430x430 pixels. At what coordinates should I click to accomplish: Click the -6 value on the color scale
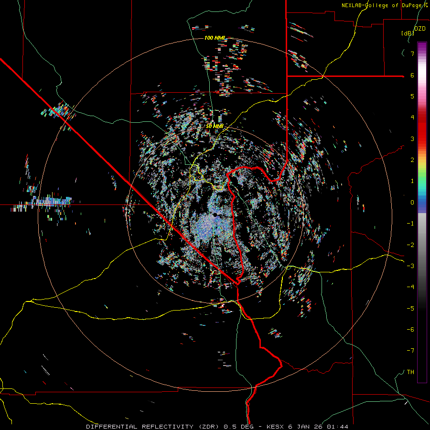[x=410, y=330]
